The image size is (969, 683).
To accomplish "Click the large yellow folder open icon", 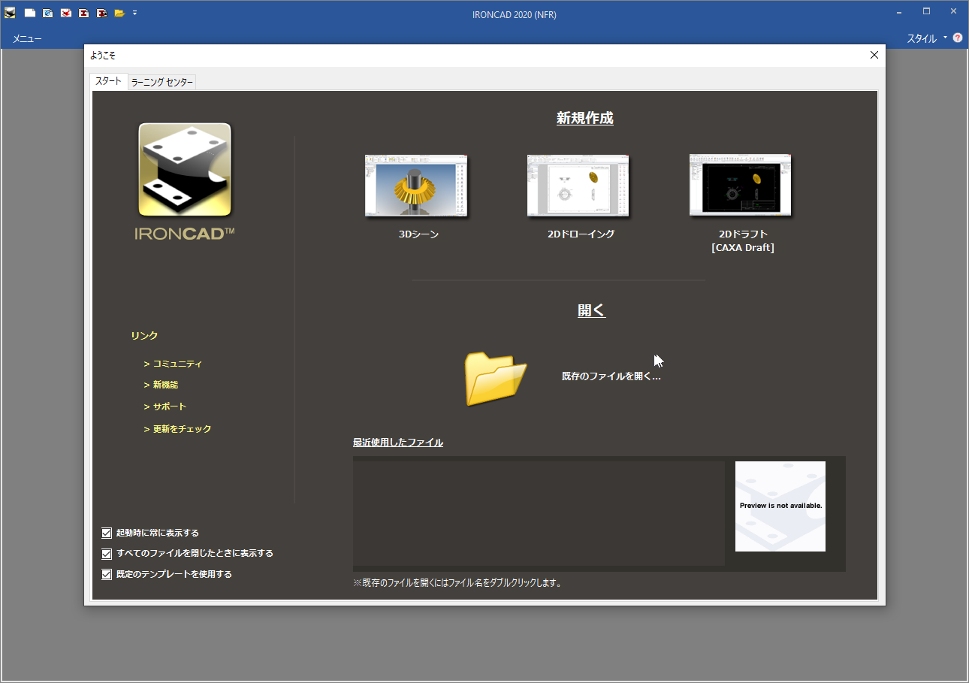I will coord(495,378).
